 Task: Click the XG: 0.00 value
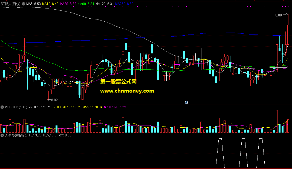point(65,135)
